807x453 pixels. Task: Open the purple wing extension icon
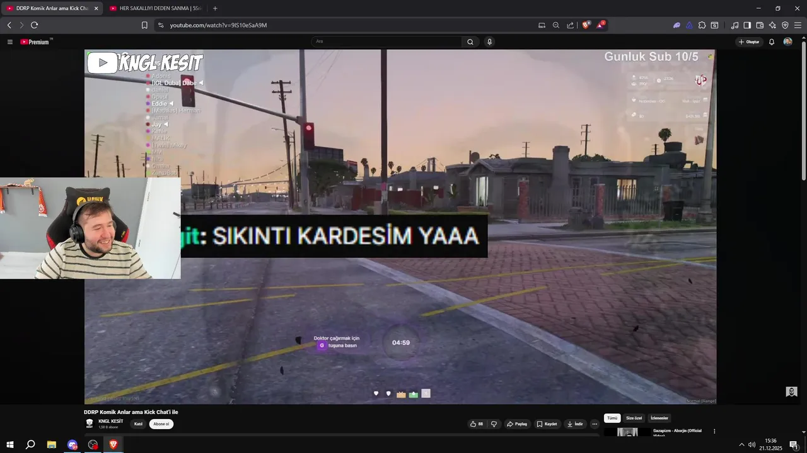(676, 25)
